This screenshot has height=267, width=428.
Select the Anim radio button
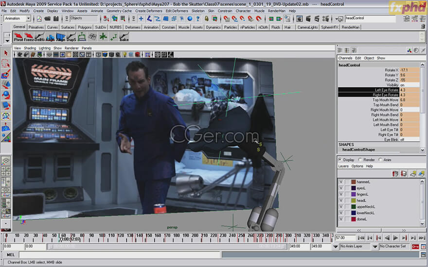click(380, 160)
